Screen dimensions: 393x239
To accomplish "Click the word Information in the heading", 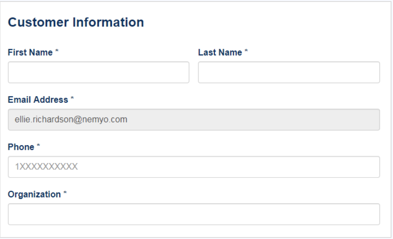I will click(108, 22).
